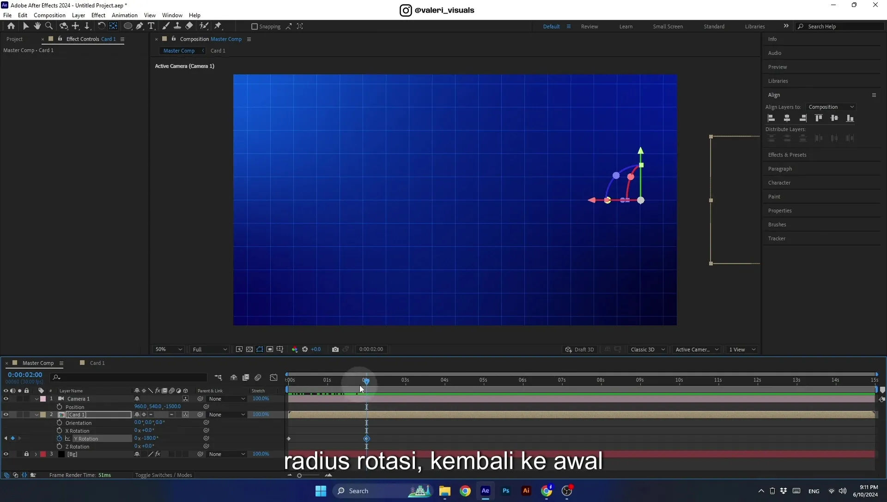Open the Active Camera view dropdown
This screenshot has width=887, height=502.
click(x=697, y=350)
